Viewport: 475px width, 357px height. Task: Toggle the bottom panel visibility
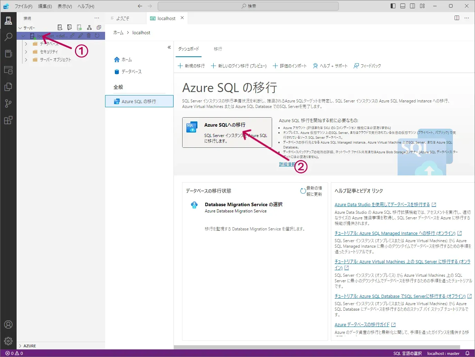click(403, 6)
